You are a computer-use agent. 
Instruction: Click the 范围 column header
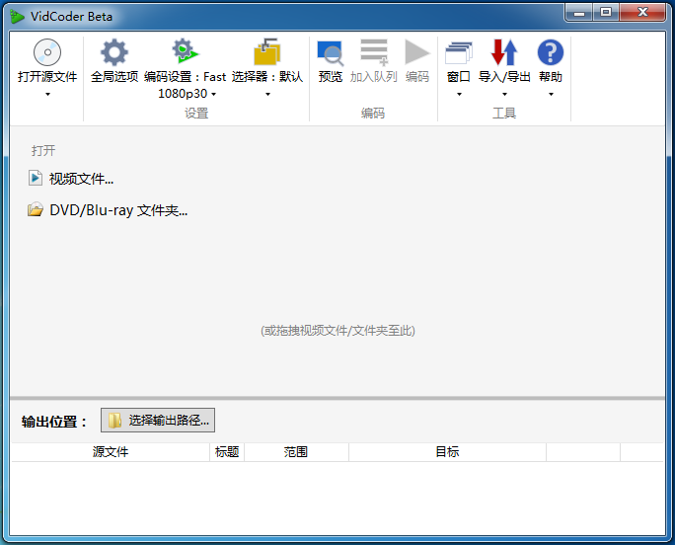296,452
